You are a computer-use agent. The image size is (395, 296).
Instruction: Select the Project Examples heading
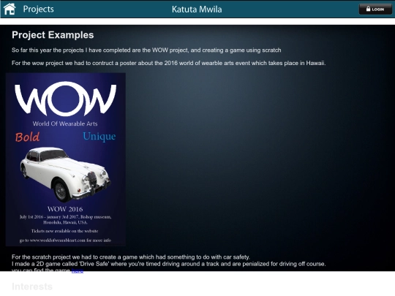(x=53, y=35)
